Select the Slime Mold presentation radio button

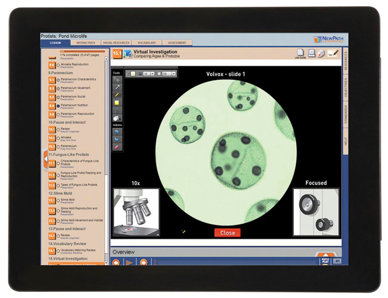(x=58, y=201)
